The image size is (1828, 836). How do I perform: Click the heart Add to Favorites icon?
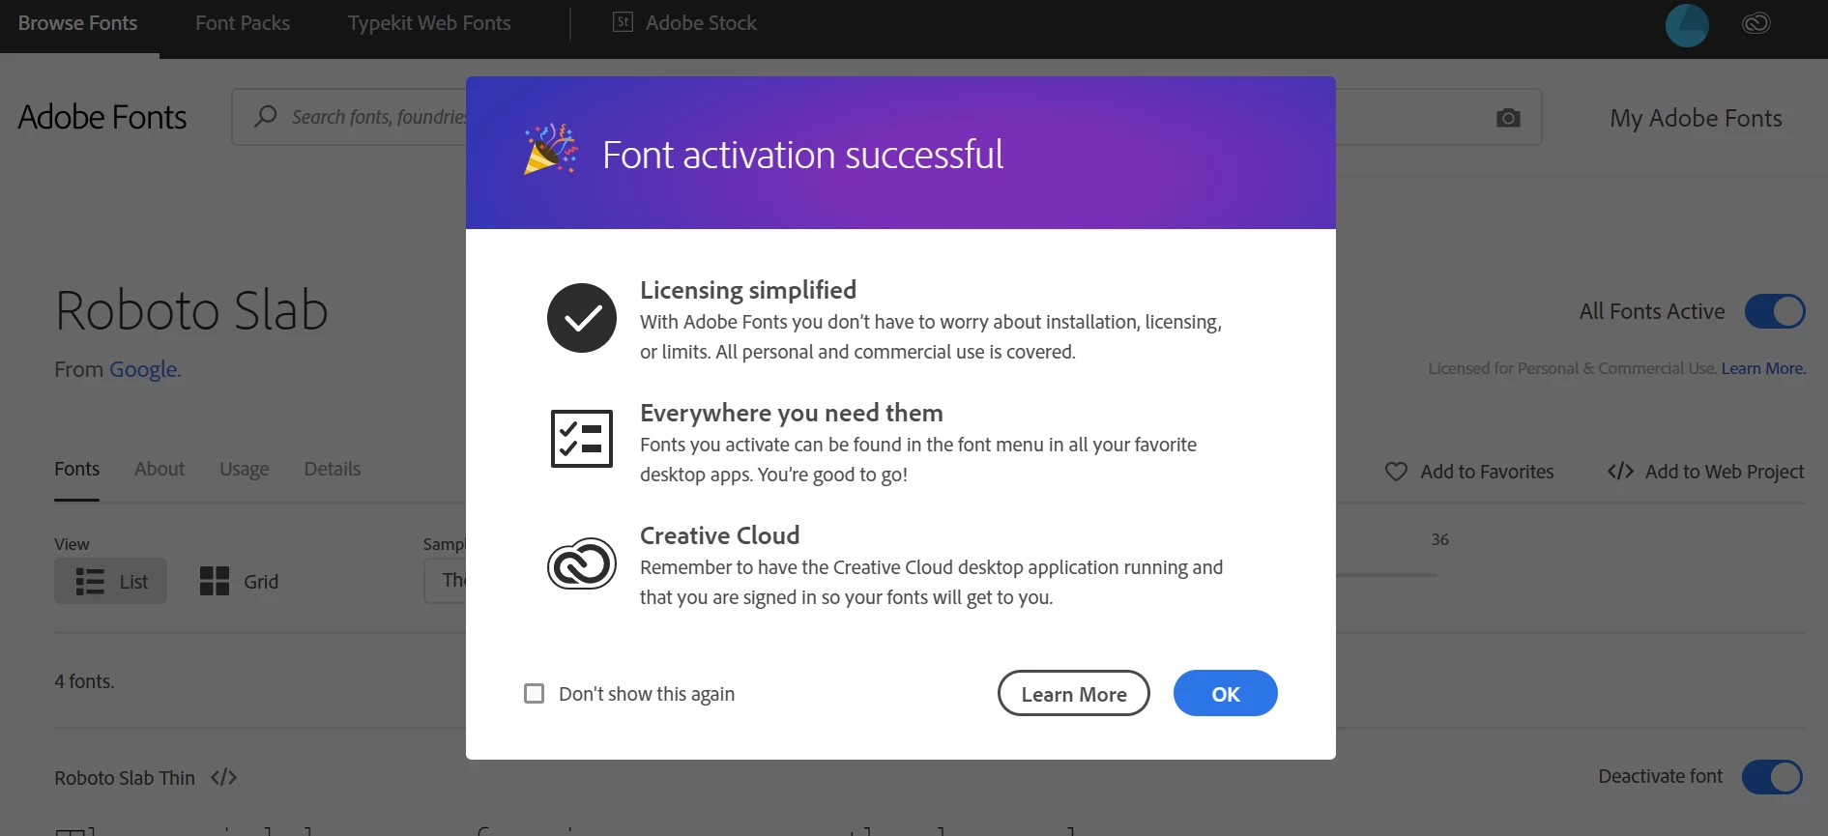tap(1396, 472)
